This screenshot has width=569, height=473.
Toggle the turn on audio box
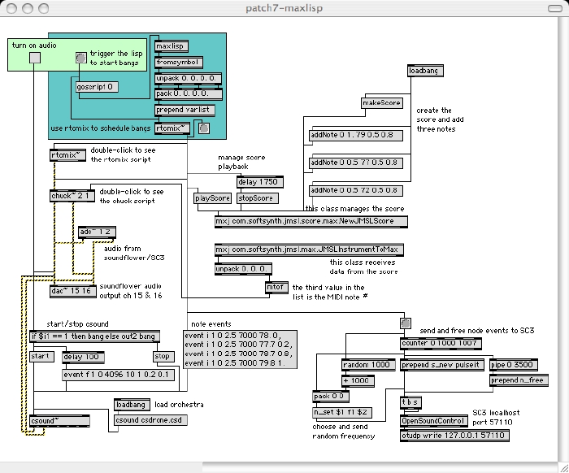[35, 58]
